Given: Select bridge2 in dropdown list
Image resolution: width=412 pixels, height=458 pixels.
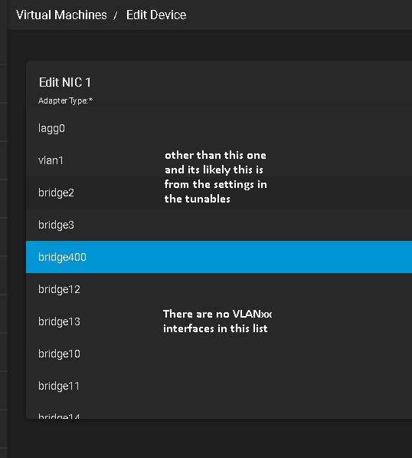Looking at the screenshot, I should coord(219,193).
